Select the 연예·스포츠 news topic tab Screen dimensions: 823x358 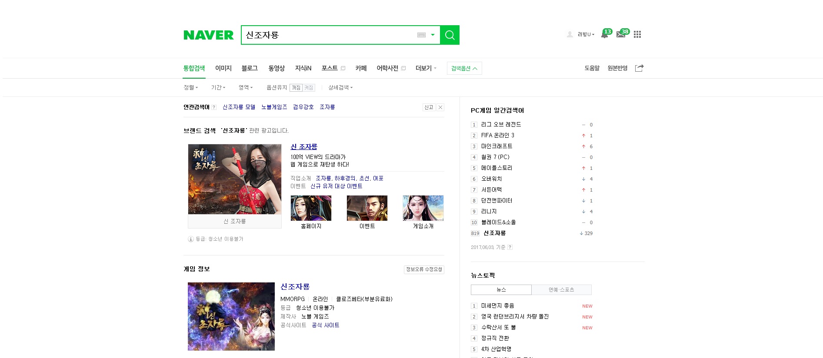pyautogui.click(x=561, y=290)
